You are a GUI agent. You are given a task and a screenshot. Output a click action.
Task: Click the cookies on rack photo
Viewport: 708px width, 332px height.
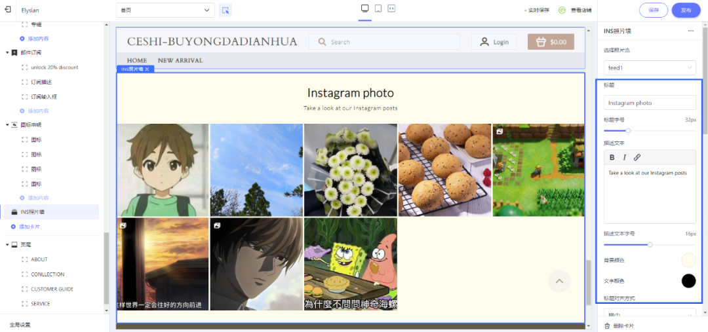click(444, 170)
